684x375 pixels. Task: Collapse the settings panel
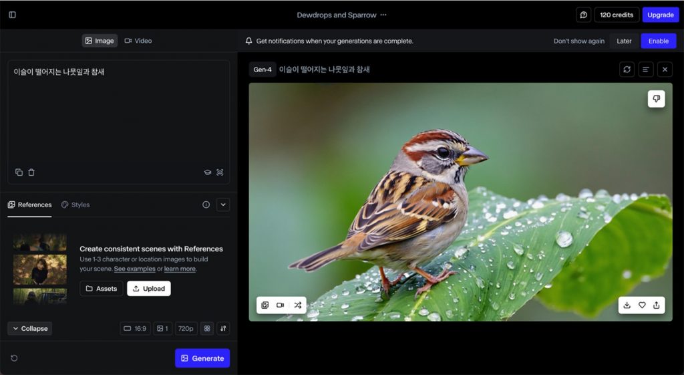(x=29, y=328)
